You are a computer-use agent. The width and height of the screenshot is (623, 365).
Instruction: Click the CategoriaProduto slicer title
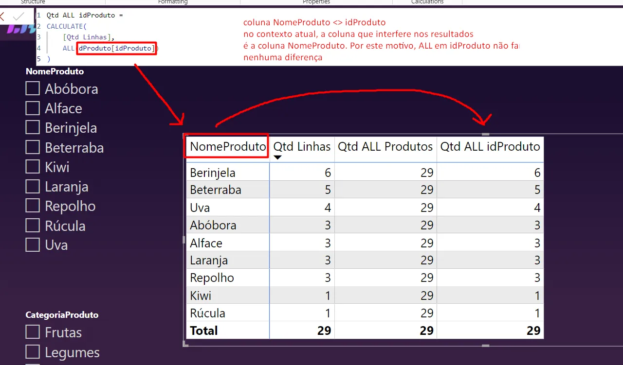pos(62,315)
